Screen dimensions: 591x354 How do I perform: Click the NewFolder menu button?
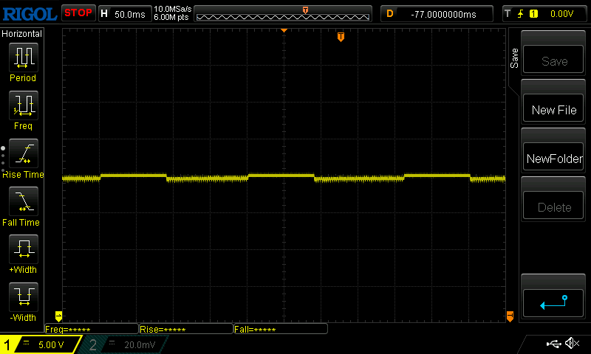point(553,159)
